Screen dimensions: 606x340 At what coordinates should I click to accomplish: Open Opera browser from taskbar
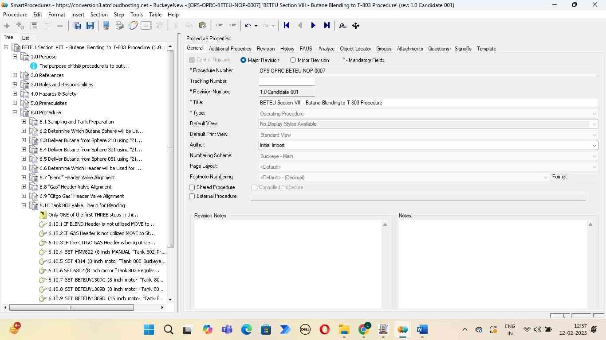325,330
